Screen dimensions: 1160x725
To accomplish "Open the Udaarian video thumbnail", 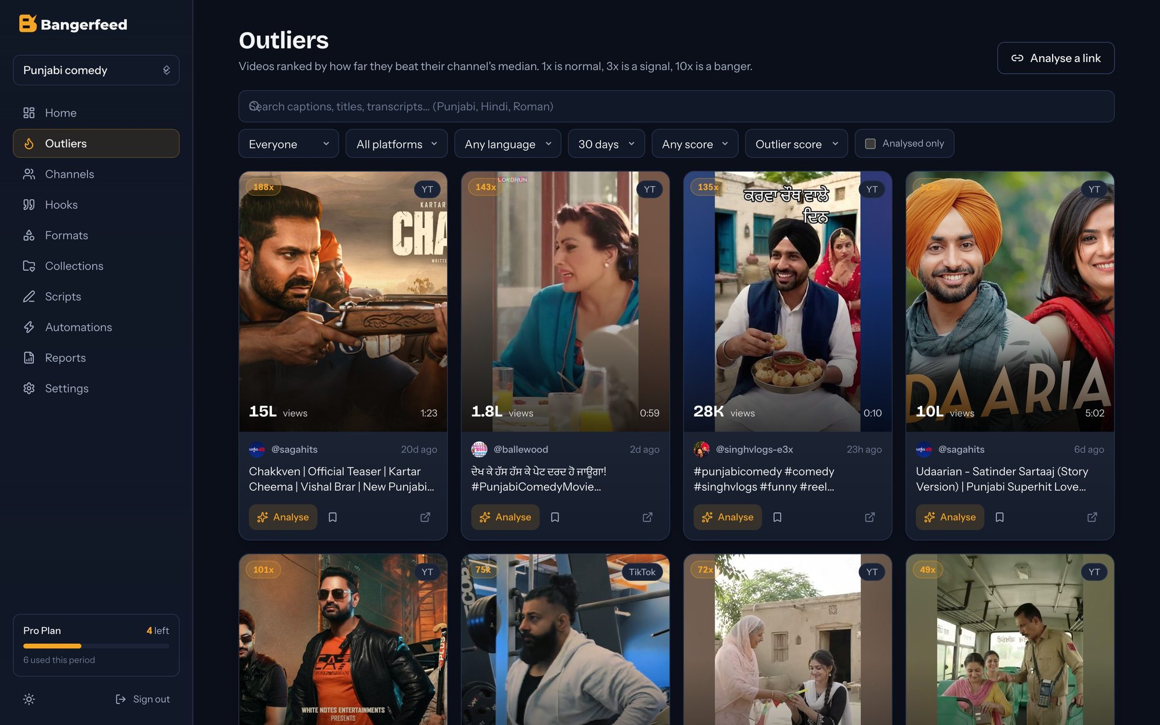I will pyautogui.click(x=1010, y=302).
